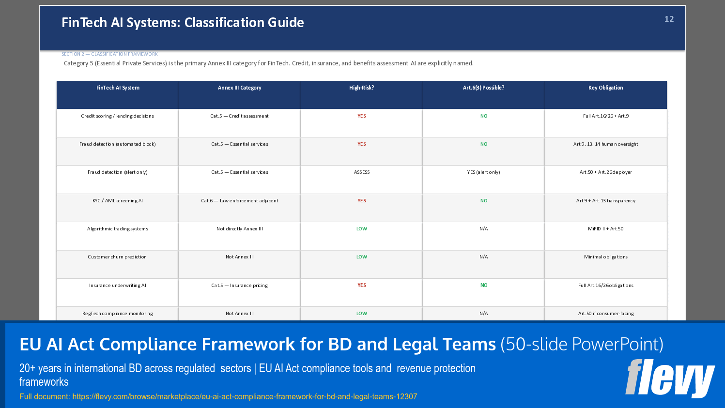Click the red YES in the Credit scoring row

point(362,116)
